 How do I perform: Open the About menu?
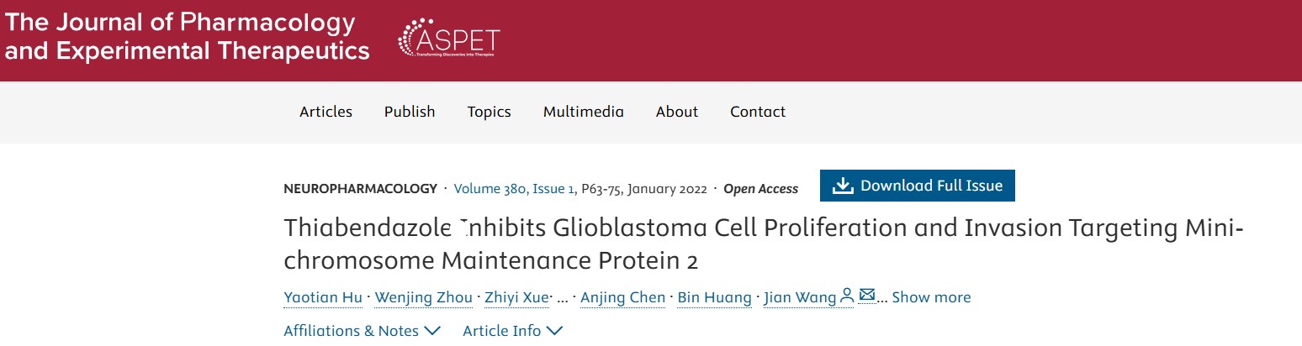pyautogui.click(x=677, y=112)
